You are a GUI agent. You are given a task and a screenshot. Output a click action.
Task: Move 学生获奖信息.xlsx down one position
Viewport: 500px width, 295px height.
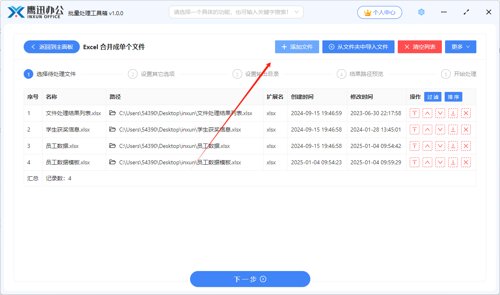click(x=440, y=130)
